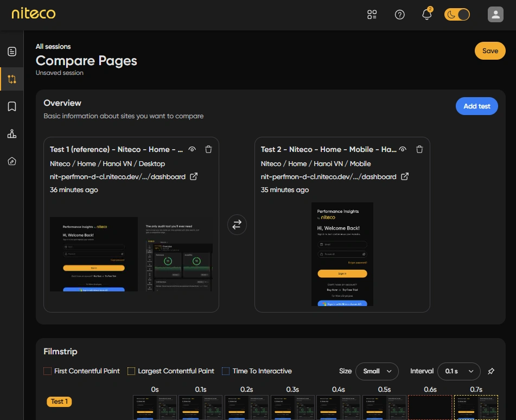Open the hexagon edit sidebar icon
The width and height of the screenshot is (516, 420).
click(12, 161)
